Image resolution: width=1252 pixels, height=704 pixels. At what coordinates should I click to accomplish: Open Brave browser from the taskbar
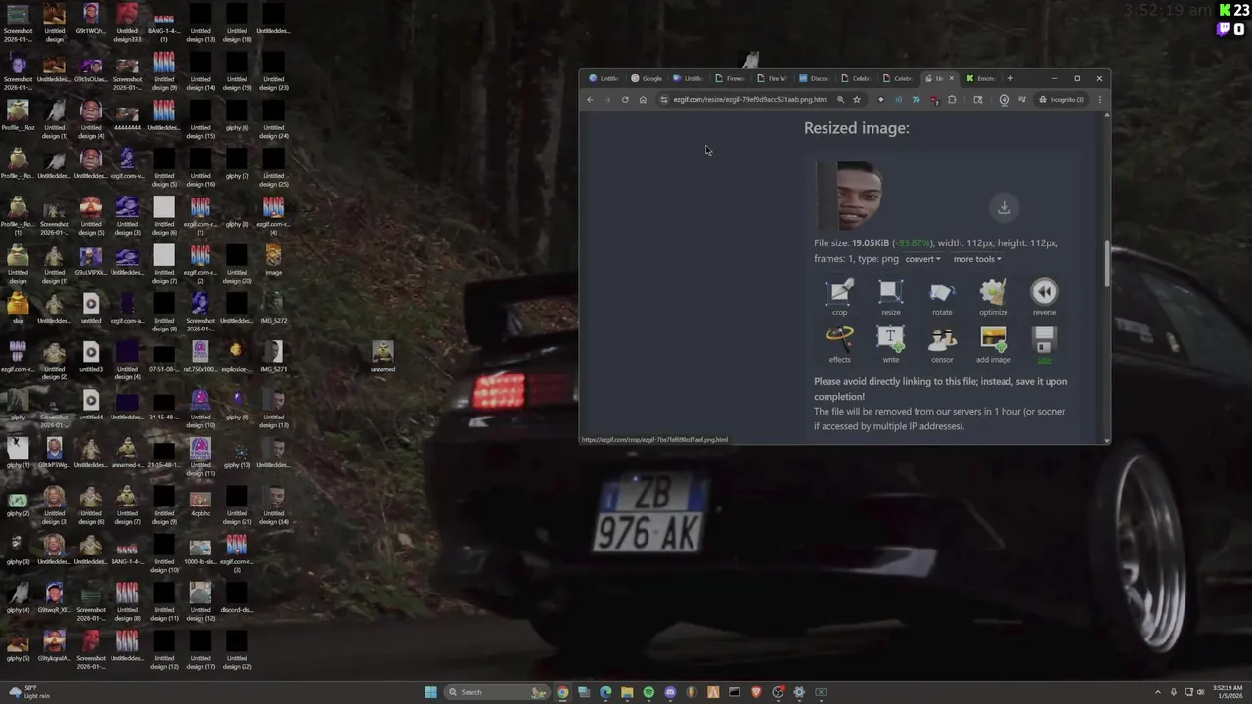(756, 692)
